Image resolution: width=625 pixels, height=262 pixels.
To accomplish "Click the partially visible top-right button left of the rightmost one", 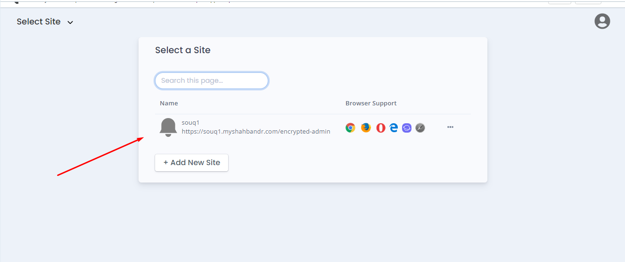I will (559, 2).
